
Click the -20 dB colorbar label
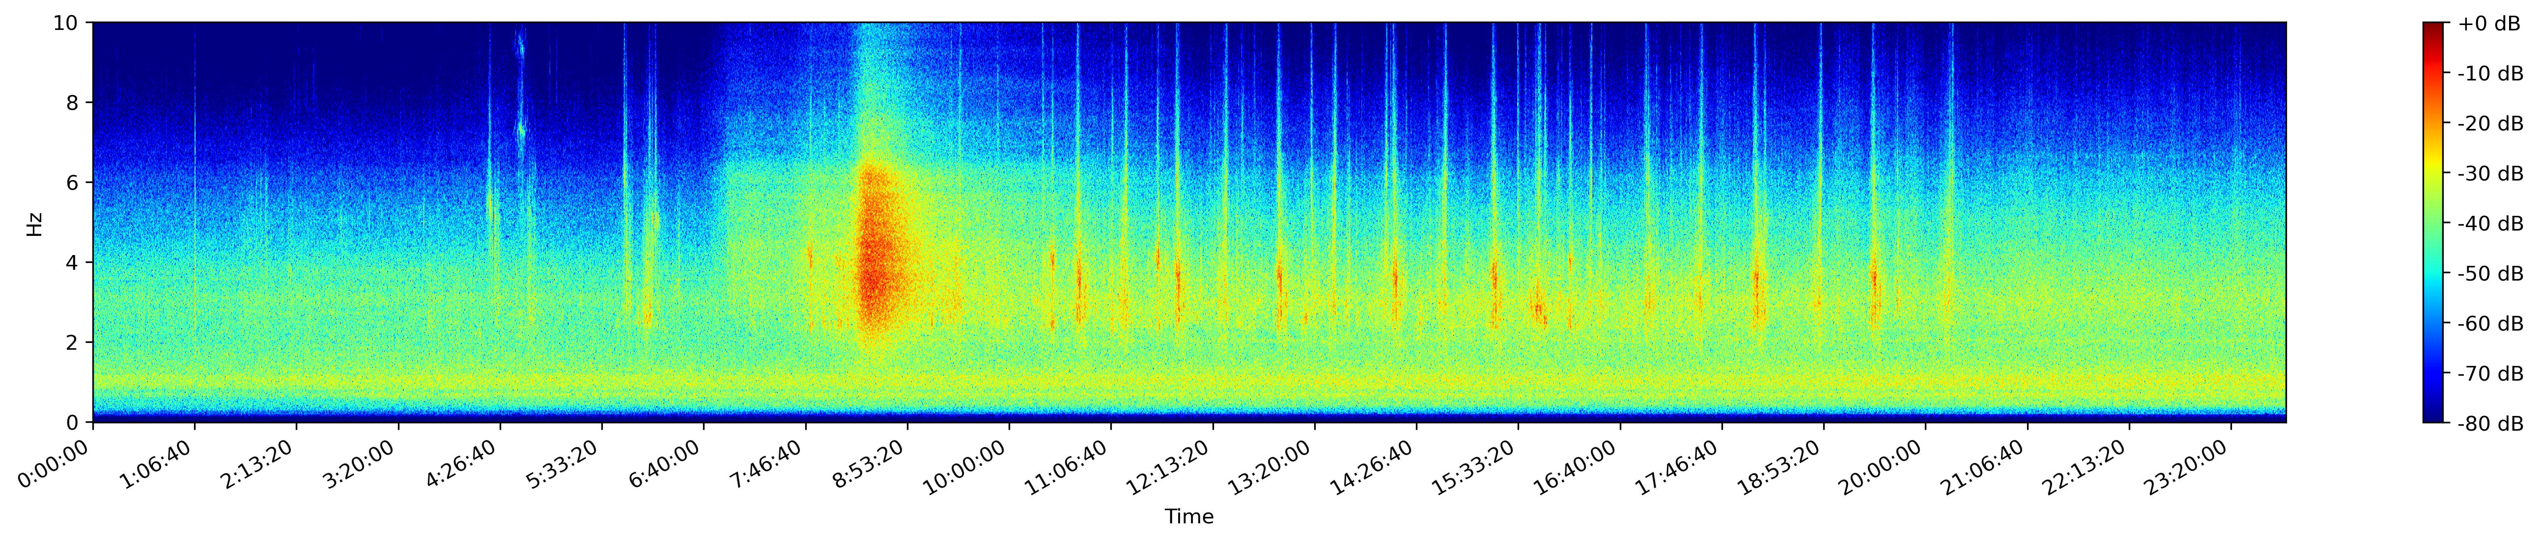2490,124
